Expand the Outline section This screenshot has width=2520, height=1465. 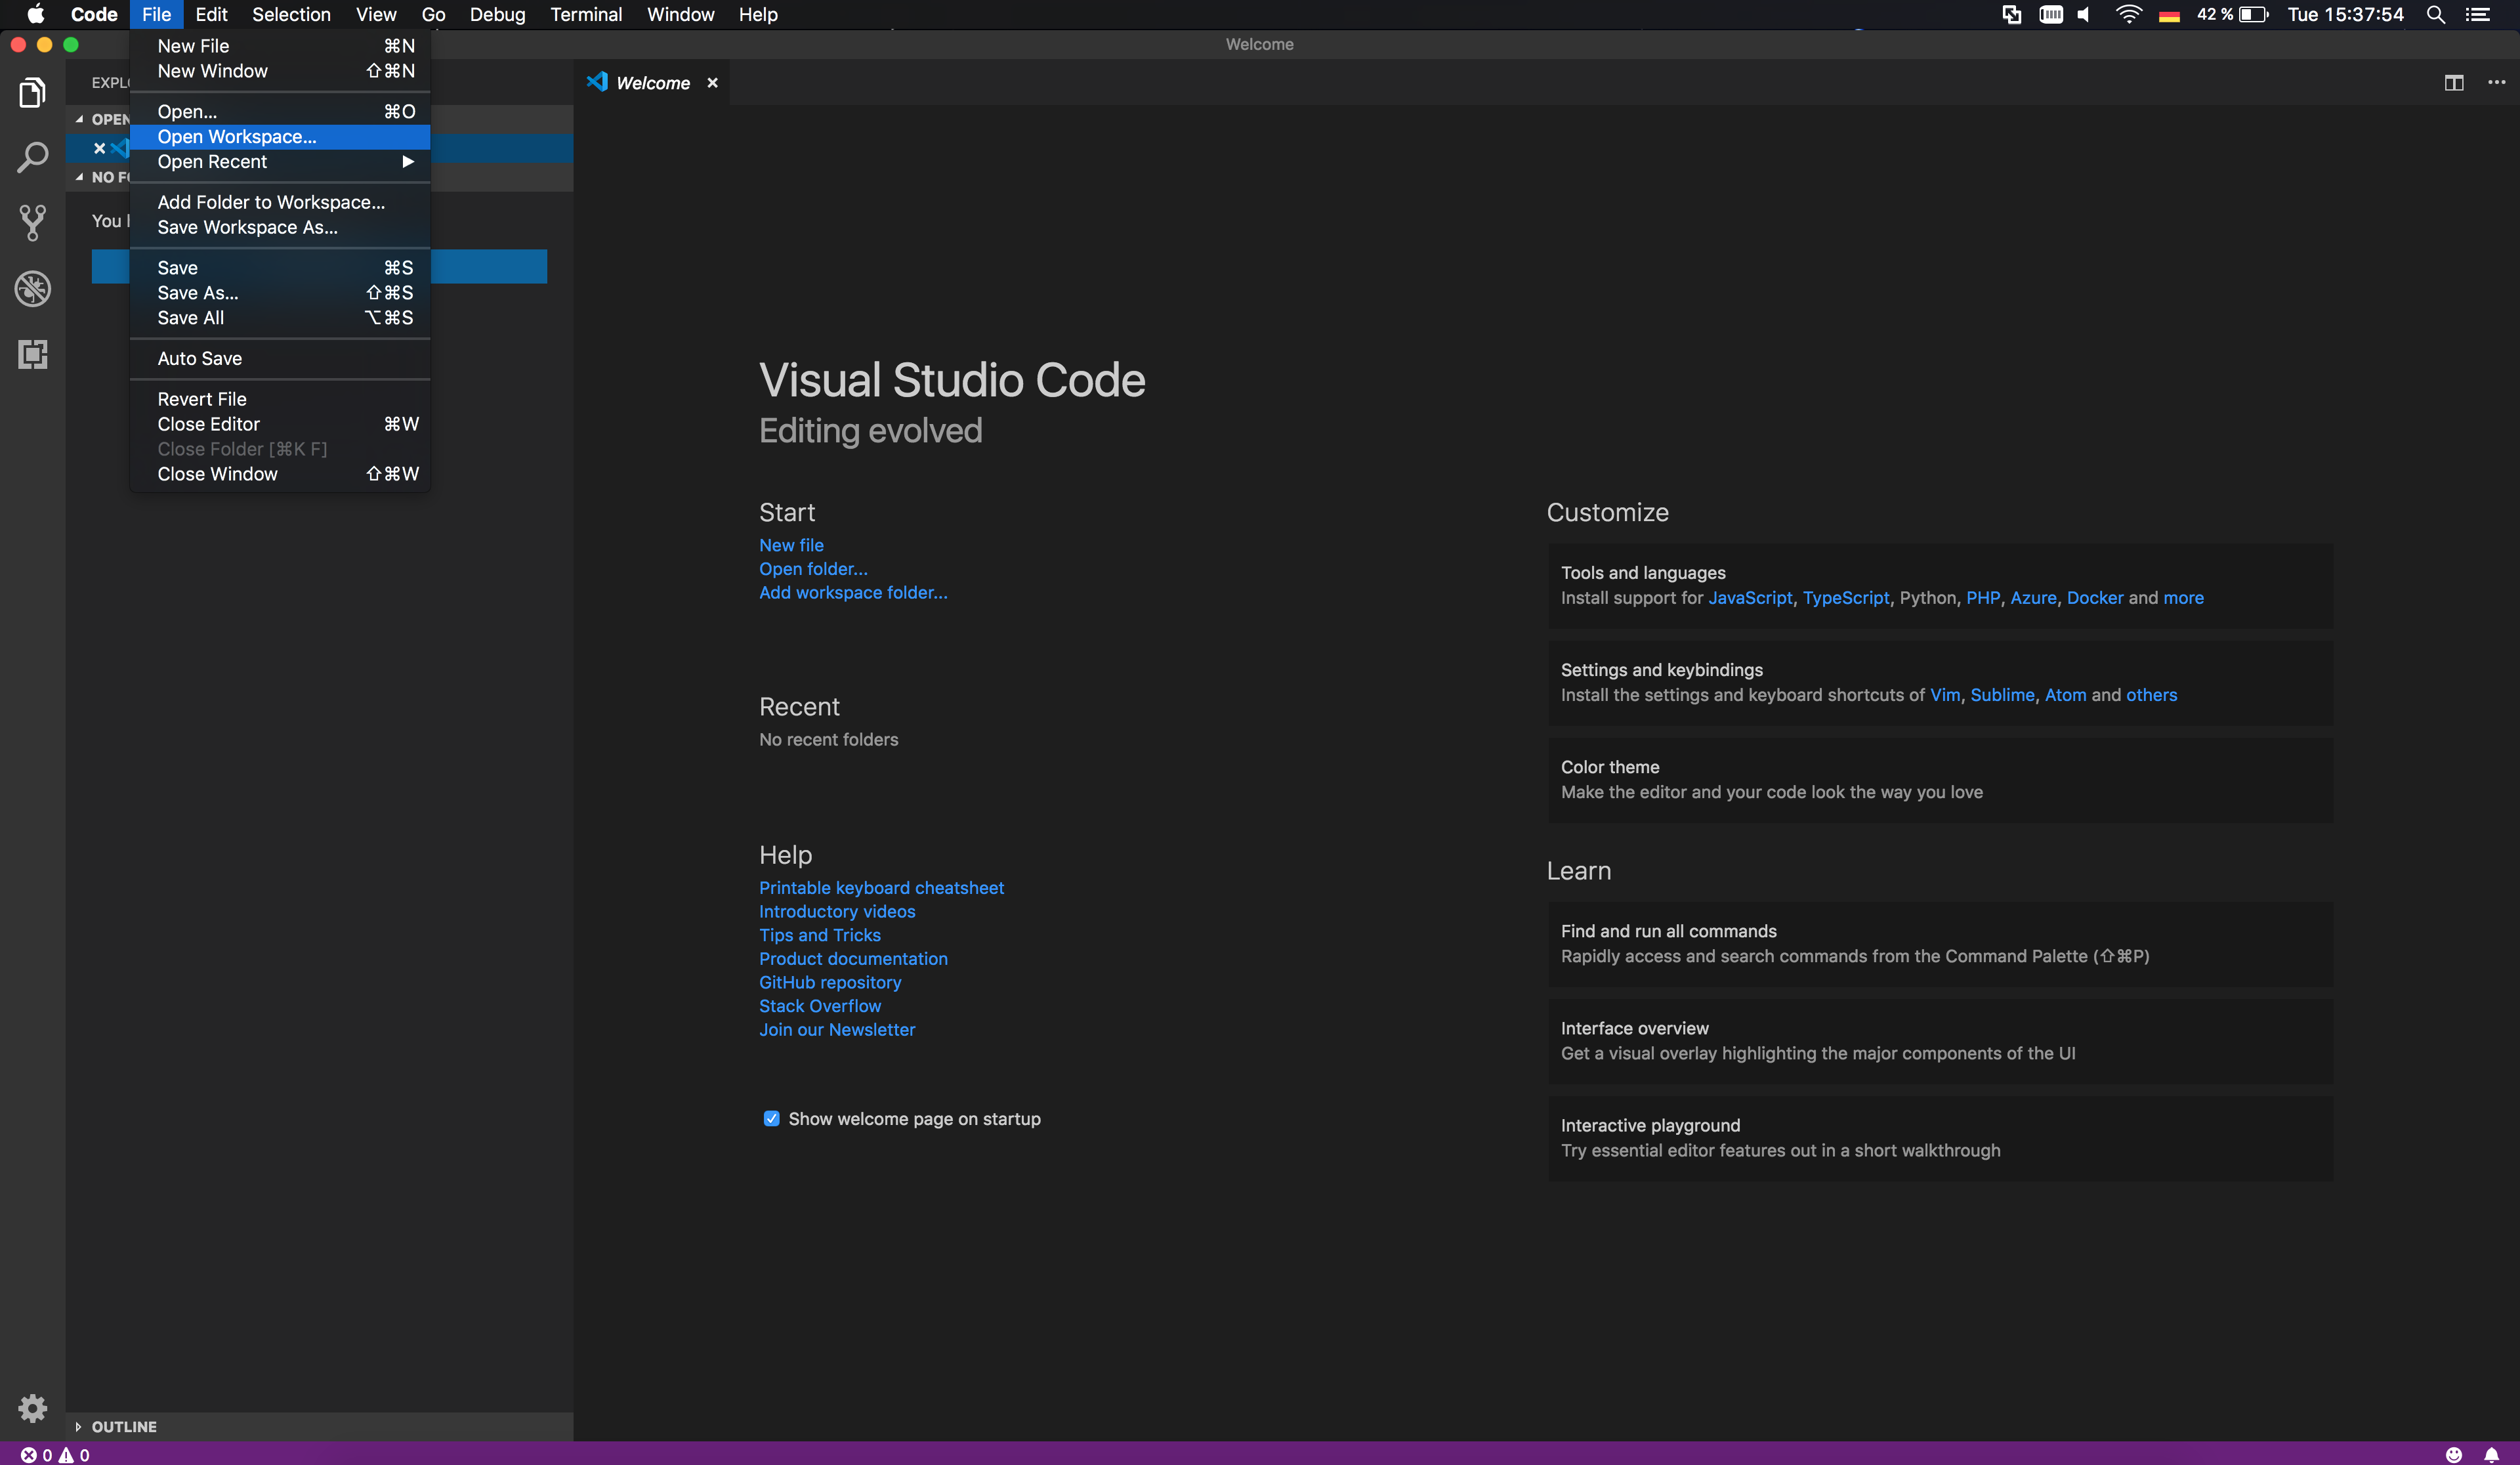click(123, 1426)
